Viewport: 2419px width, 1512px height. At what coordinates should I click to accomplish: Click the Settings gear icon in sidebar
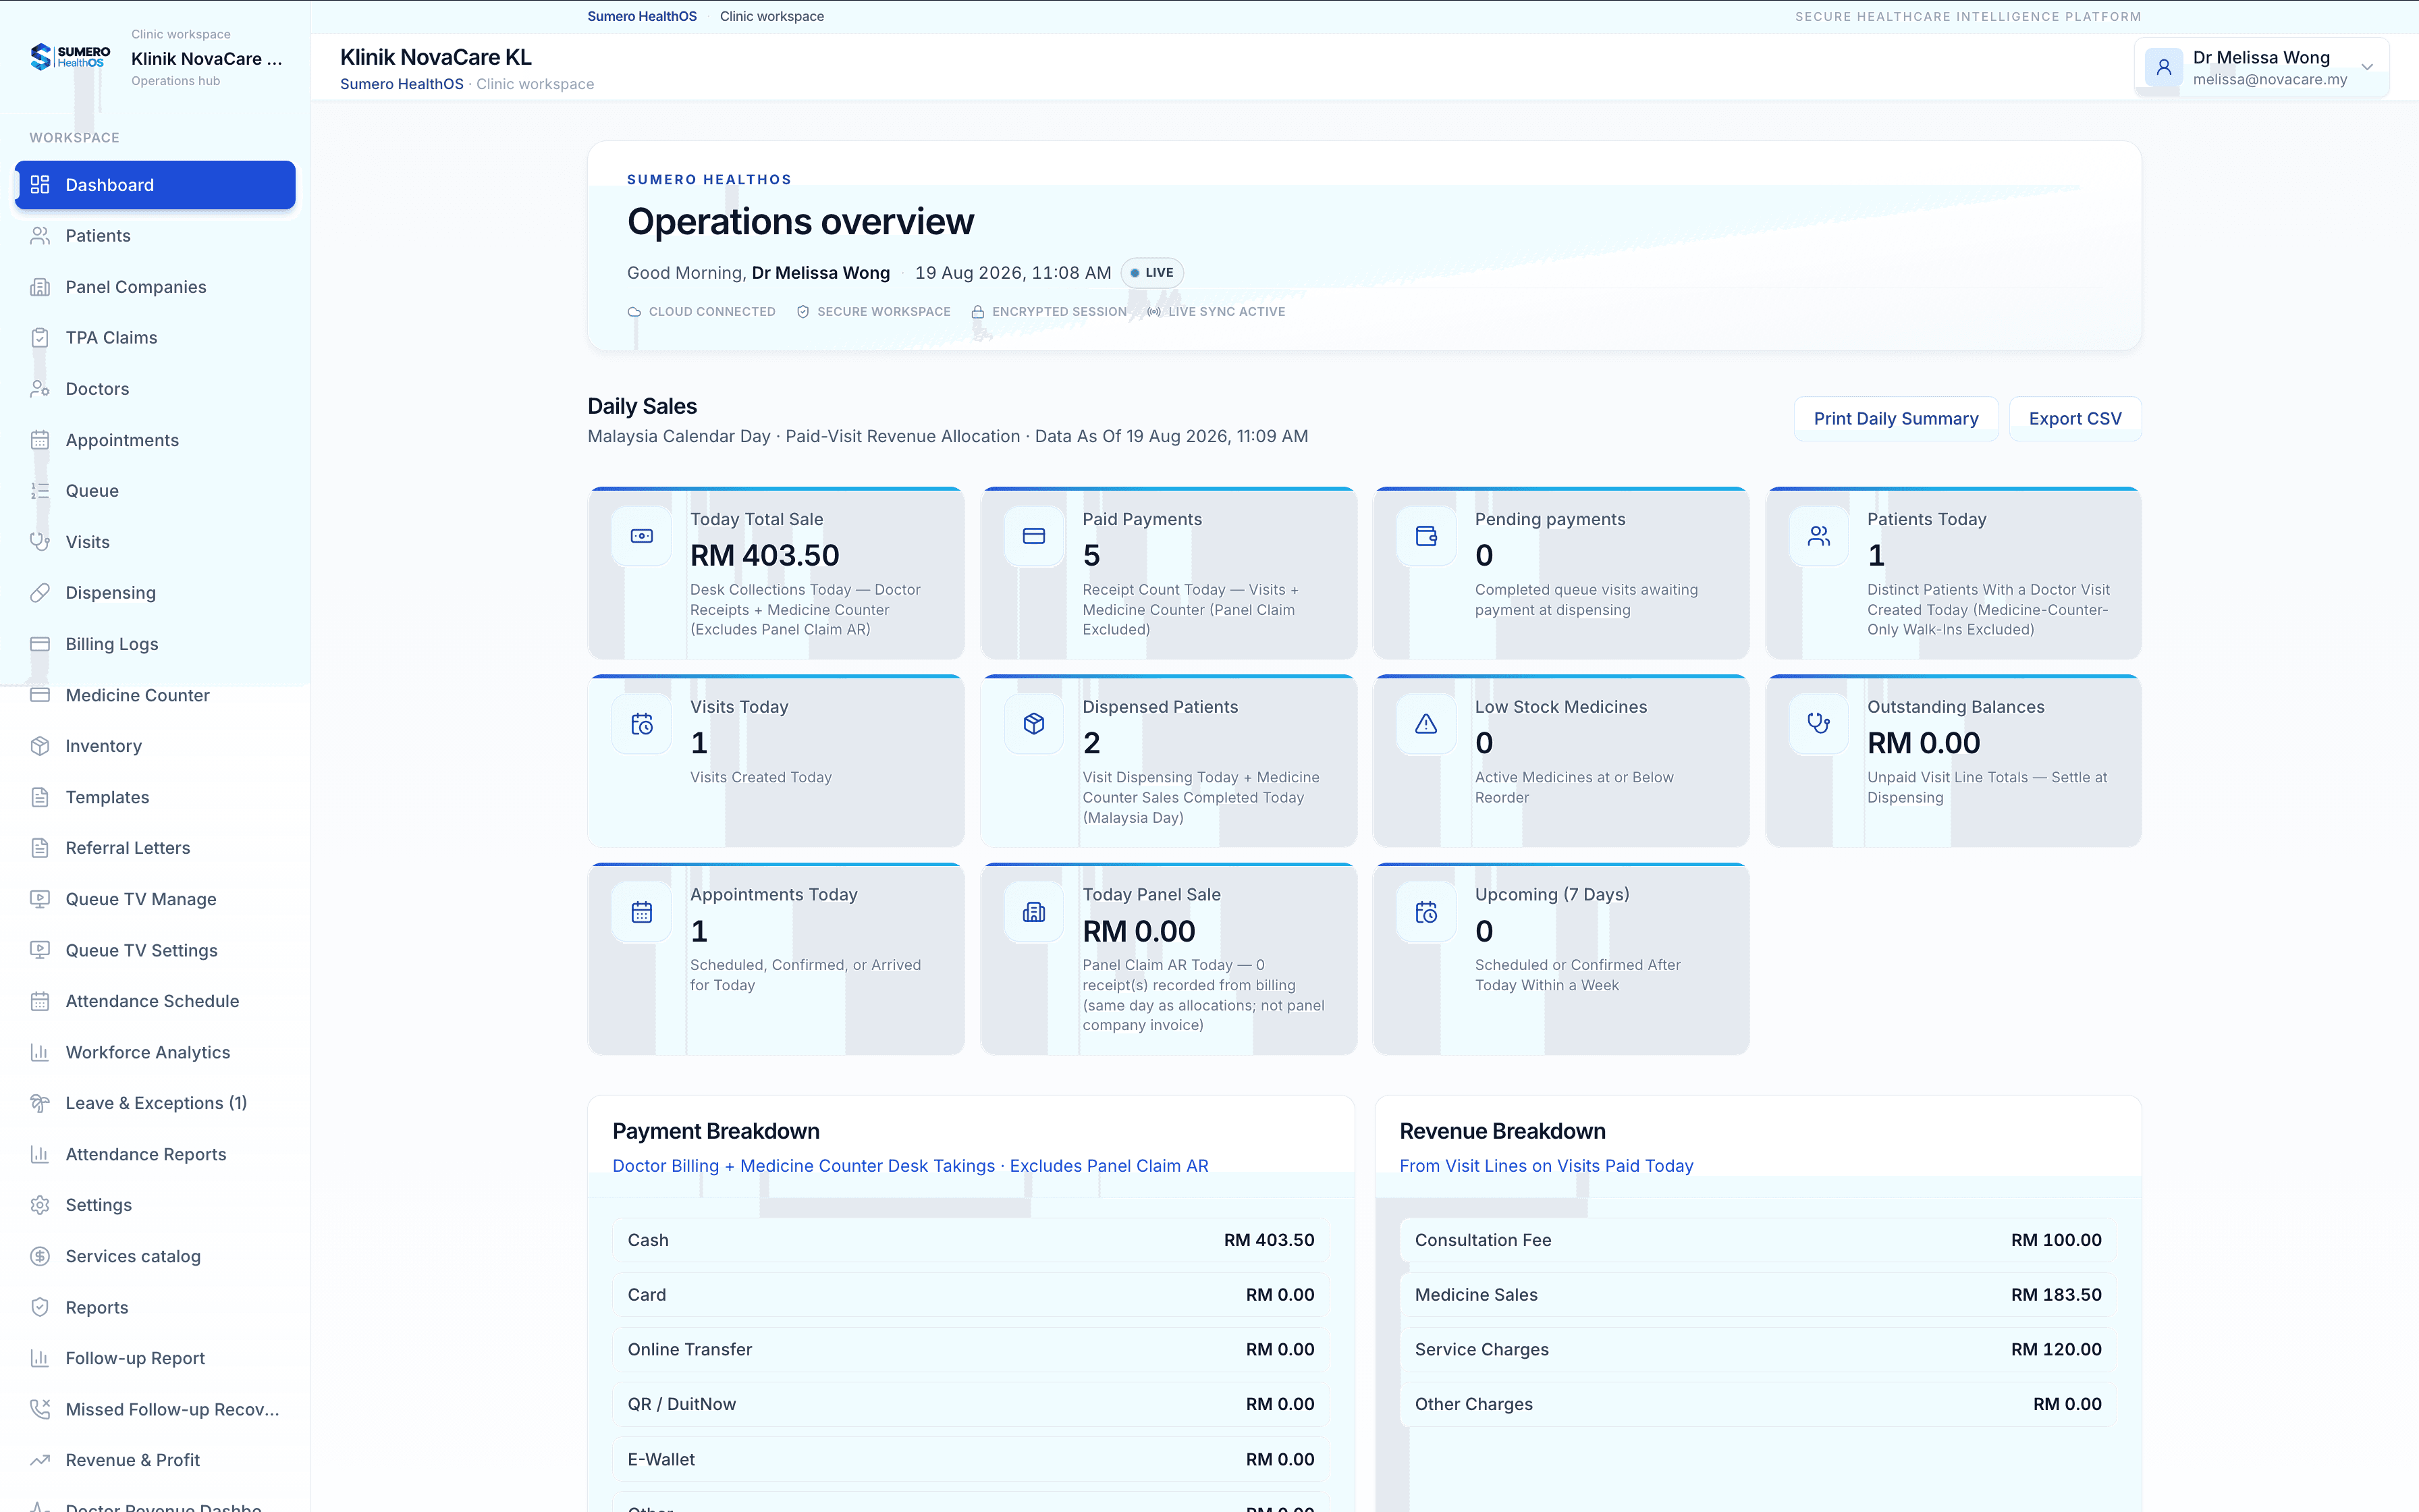pos(40,1205)
